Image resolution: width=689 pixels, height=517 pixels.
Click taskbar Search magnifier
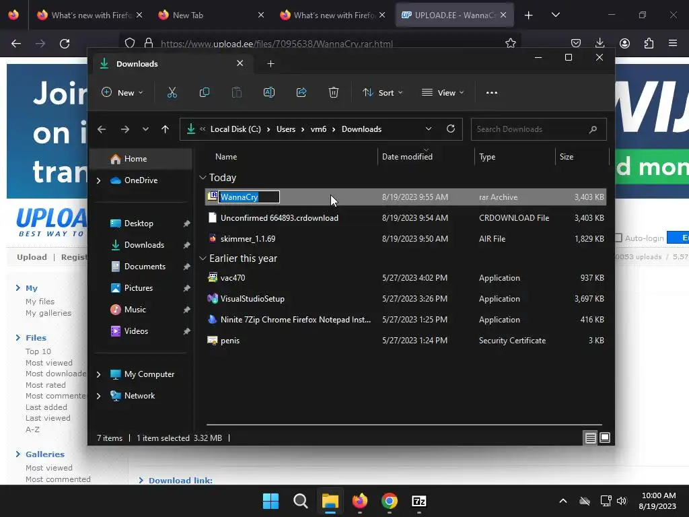(301, 501)
